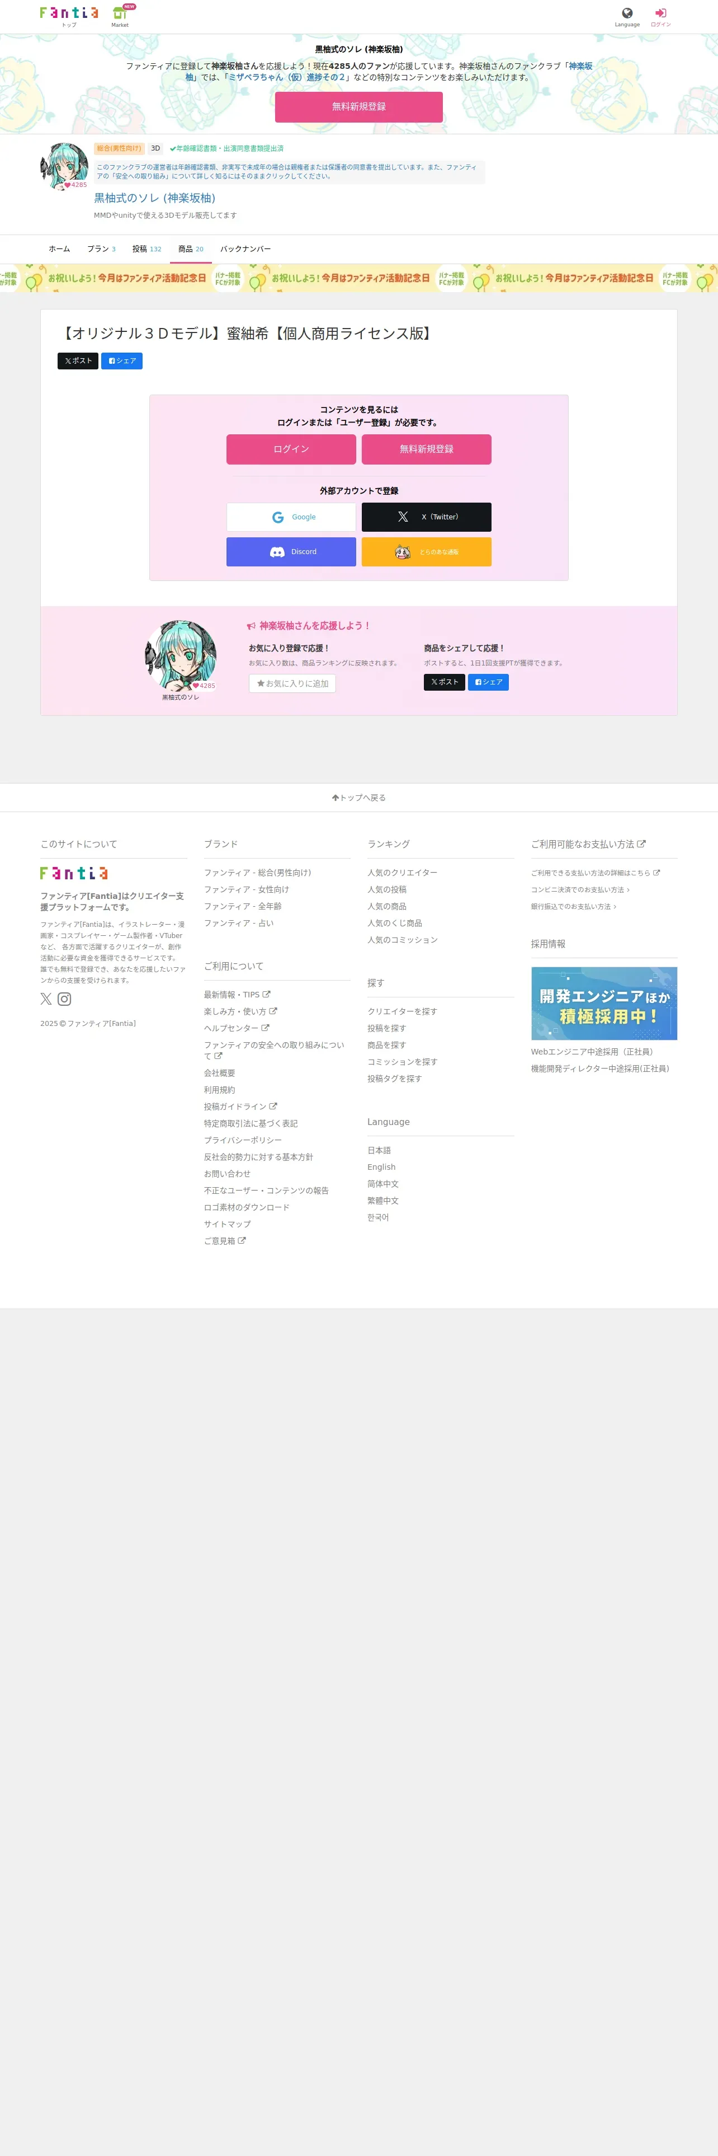
Task: Open ファンティア - 総合(男性向け) brand link
Action: [x=257, y=873]
